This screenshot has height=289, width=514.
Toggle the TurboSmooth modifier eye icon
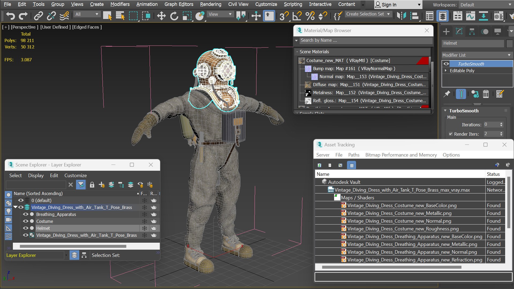(x=446, y=64)
